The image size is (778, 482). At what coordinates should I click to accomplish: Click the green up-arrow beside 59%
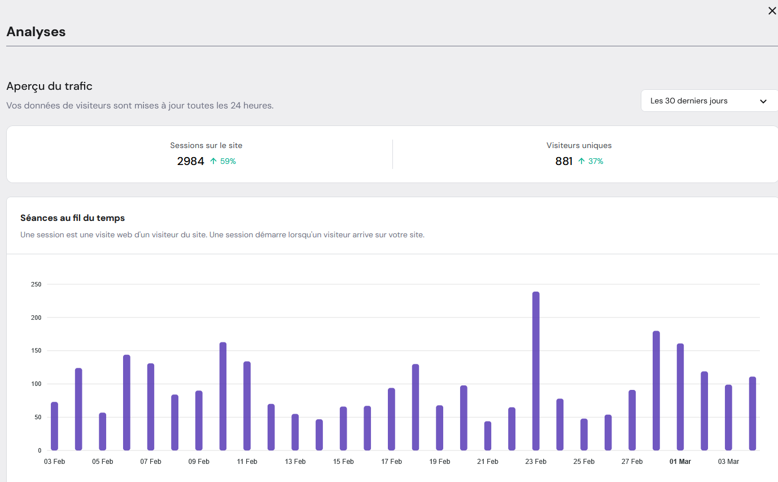pos(213,162)
